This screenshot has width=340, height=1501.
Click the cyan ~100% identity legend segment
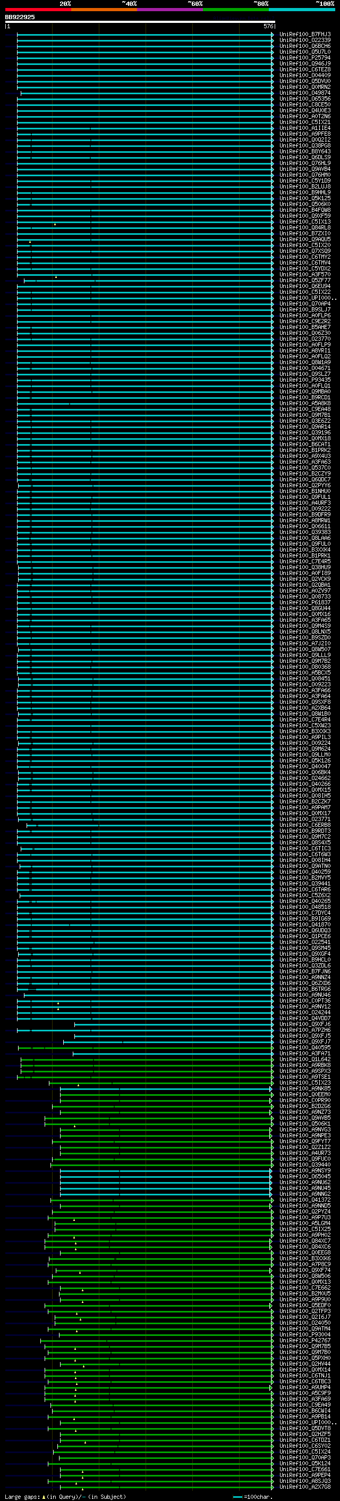click(x=302, y=10)
